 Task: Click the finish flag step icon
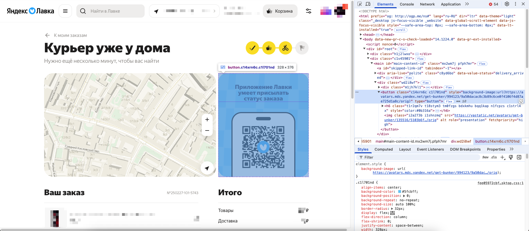(x=302, y=48)
